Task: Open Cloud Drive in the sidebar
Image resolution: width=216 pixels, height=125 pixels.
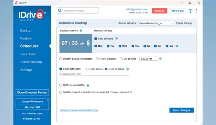Action: click(x=28, y=54)
